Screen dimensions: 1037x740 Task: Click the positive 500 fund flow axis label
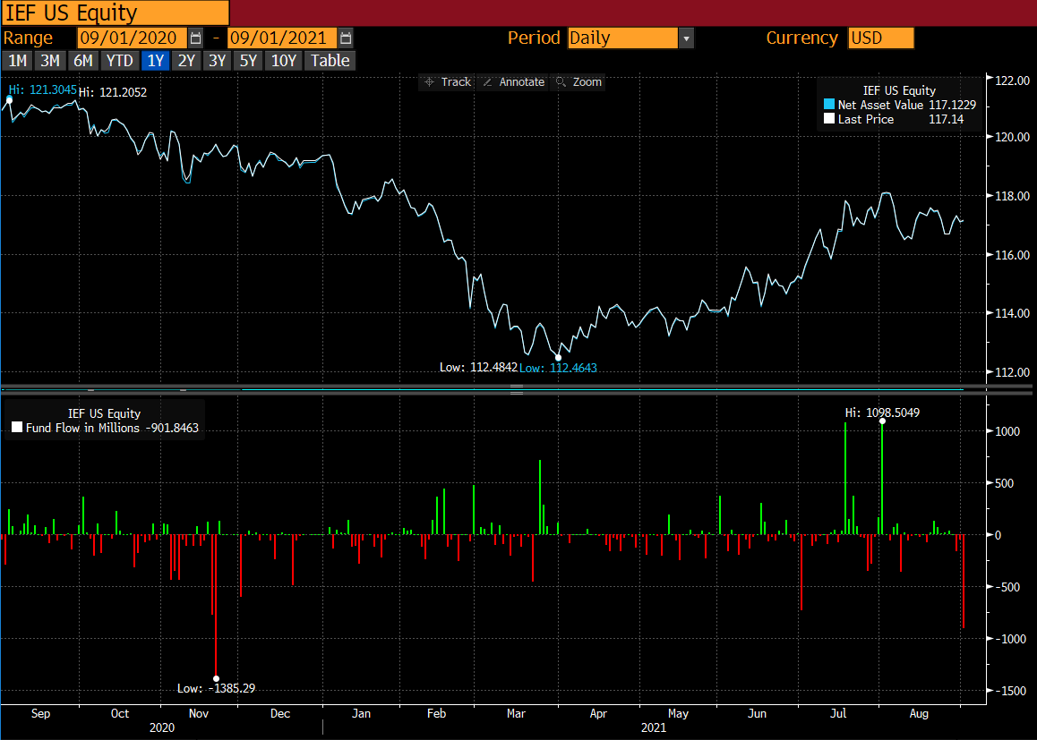point(1005,483)
